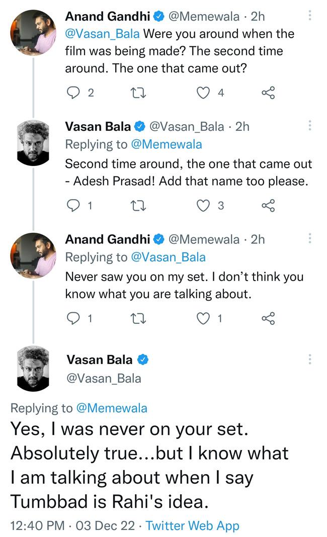327x537 pixels.
Task: Reply to the Adesh Prasad tweet
Action: click(74, 205)
